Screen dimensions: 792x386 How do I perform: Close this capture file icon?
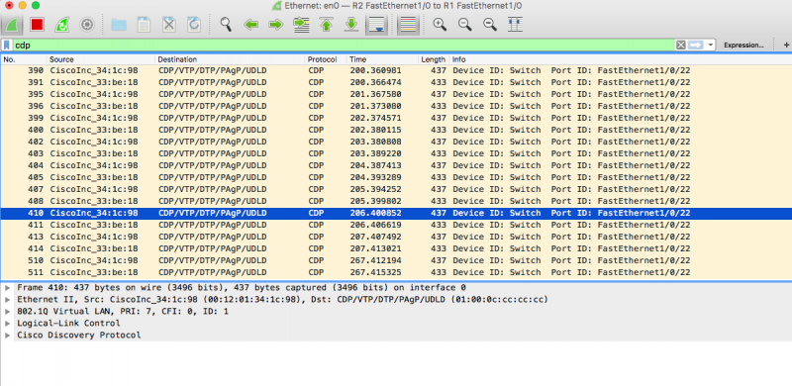click(168, 25)
